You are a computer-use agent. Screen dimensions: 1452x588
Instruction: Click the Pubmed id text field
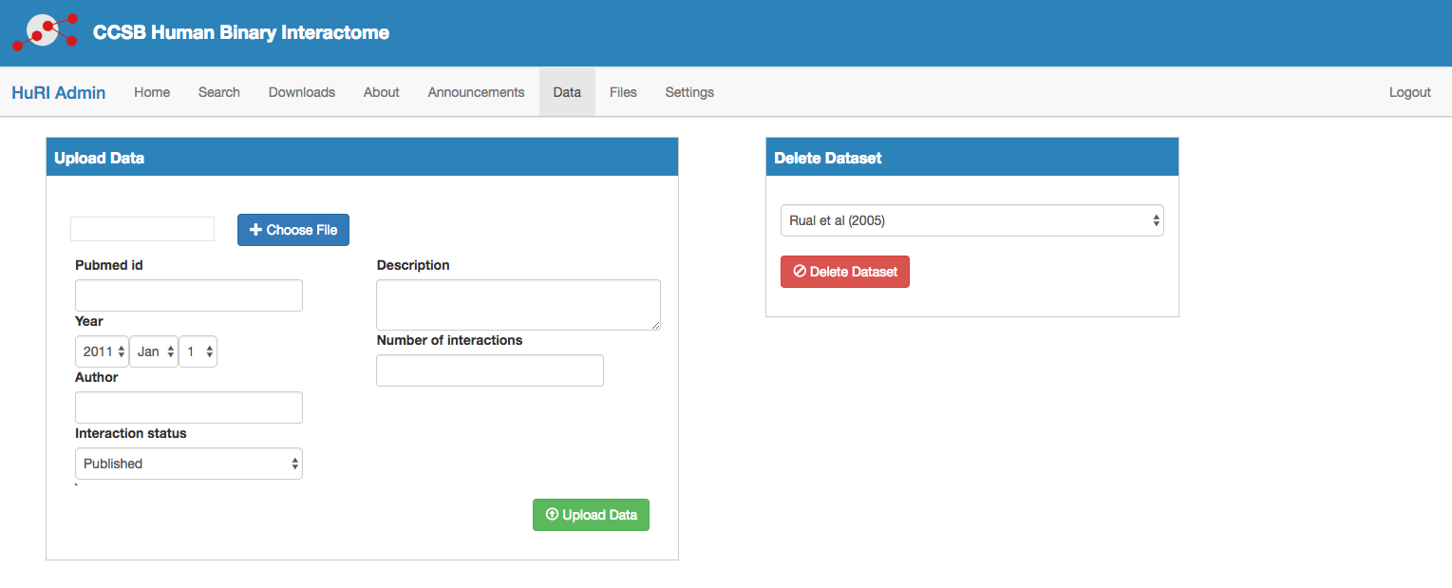tap(189, 295)
